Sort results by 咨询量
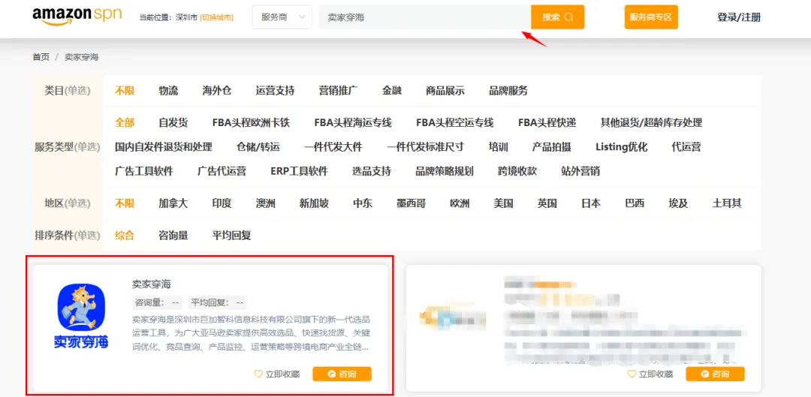Screen dimensions: 811x397 (173, 236)
